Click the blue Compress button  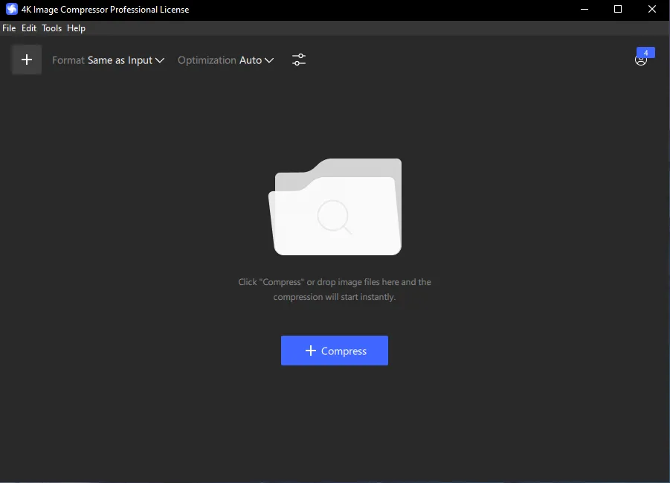coord(335,351)
